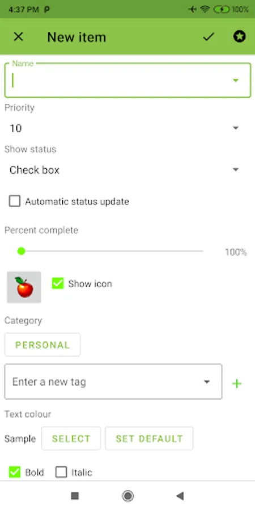Viewport: 255px width, 511px height.
Task: Open the Priority dropdown showing 10
Action: pyautogui.click(x=124, y=128)
